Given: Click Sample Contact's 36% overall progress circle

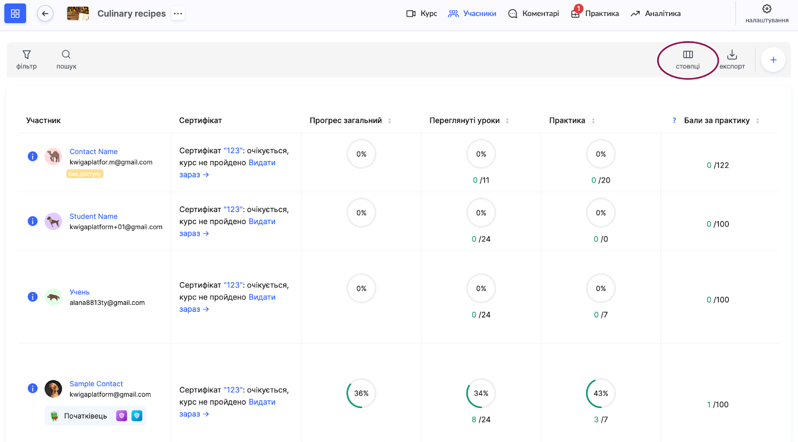Looking at the screenshot, I should pos(361,393).
